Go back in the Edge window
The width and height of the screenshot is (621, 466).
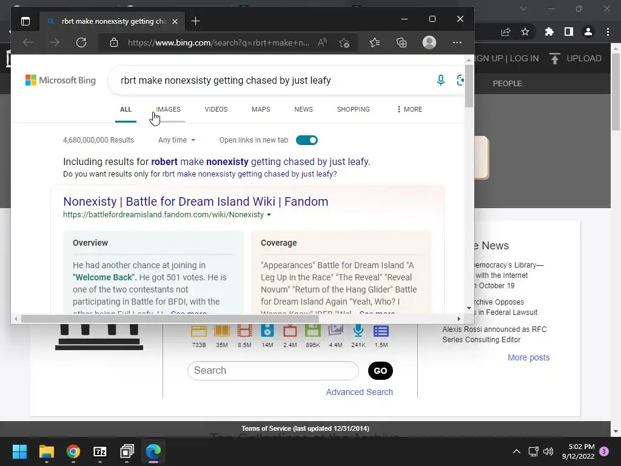28,42
